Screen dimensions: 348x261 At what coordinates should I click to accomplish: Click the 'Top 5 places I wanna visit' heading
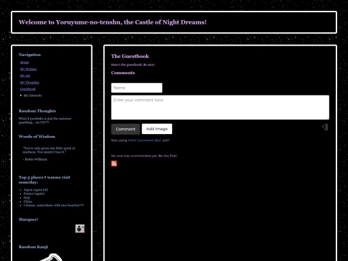pyautogui.click(x=44, y=180)
